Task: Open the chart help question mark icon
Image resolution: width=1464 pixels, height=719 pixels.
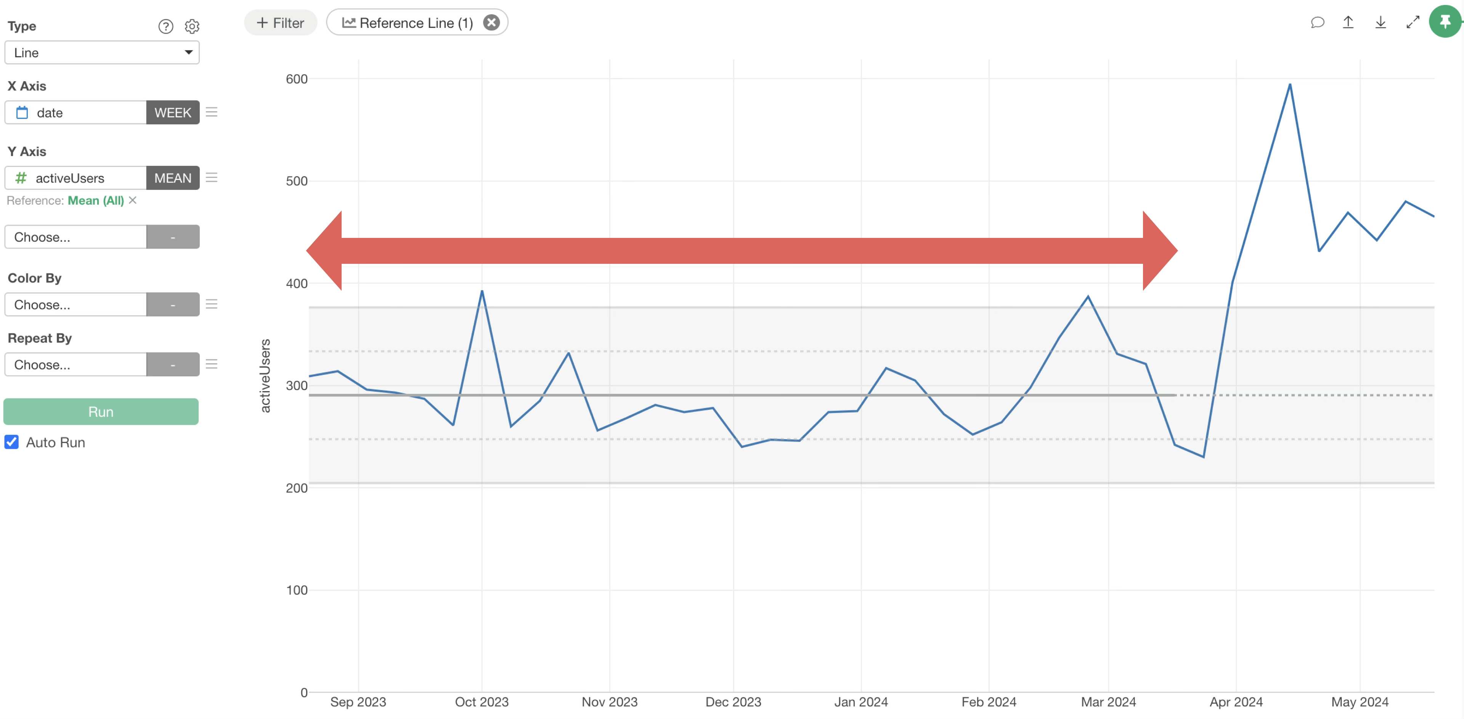Action: [165, 26]
